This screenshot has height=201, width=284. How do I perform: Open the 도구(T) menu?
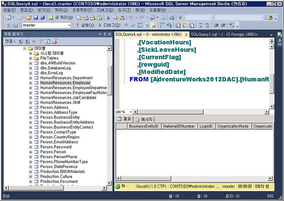(124, 10)
